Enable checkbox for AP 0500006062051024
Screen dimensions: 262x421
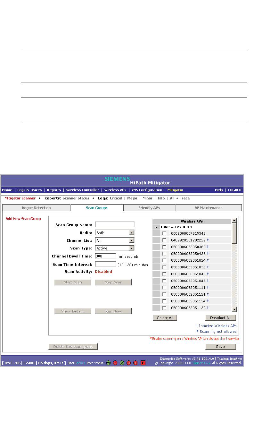[164, 260]
